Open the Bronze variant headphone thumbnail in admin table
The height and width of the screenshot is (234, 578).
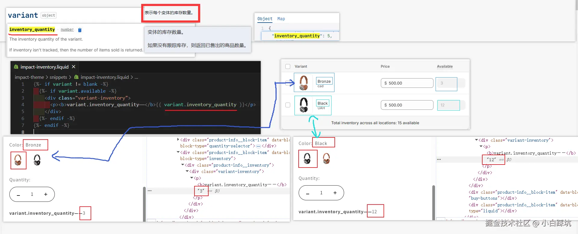coord(304,83)
